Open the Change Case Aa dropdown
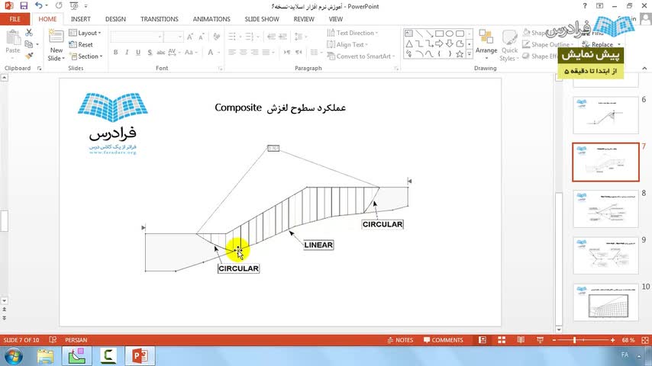This screenshot has width=652, height=366. [191, 53]
